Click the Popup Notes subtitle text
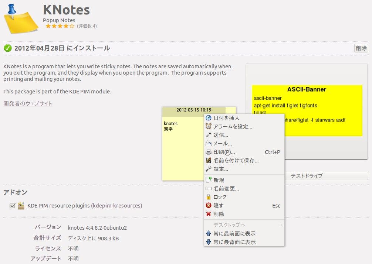This screenshot has height=264, width=372. coord(59,20)
